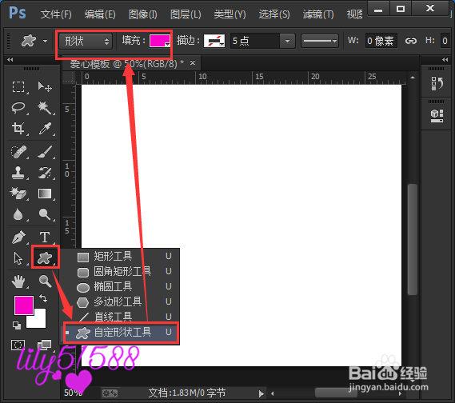Select the Lasso tool
Image resolution: width=455 pixels, height=403 pixels.
click(18, 108)
